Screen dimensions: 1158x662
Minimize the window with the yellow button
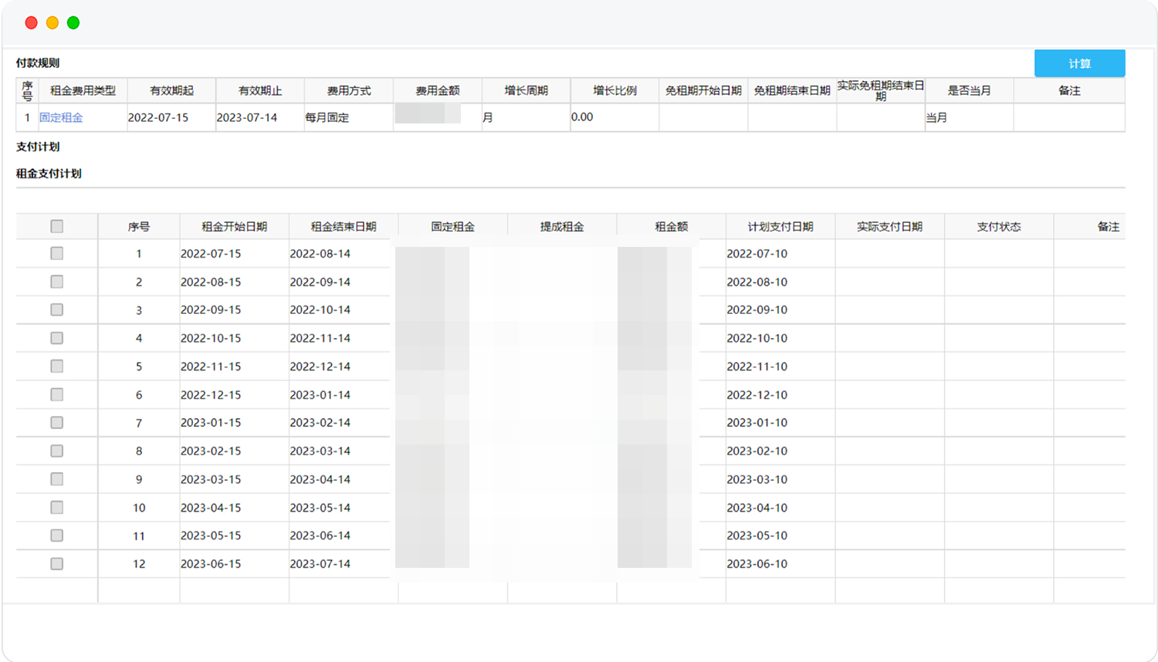pos(52,22)
